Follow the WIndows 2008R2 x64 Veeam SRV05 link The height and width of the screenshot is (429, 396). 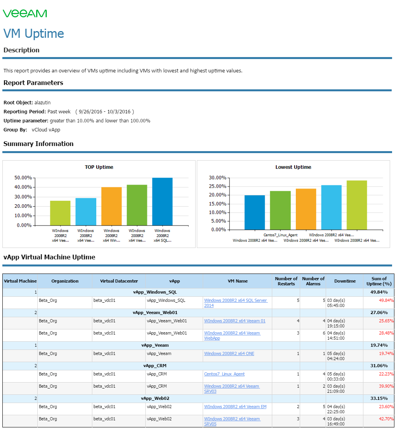coord(232,422)
